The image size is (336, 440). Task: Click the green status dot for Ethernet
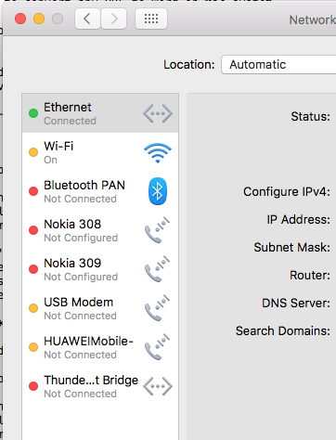[x=33, y=113]
